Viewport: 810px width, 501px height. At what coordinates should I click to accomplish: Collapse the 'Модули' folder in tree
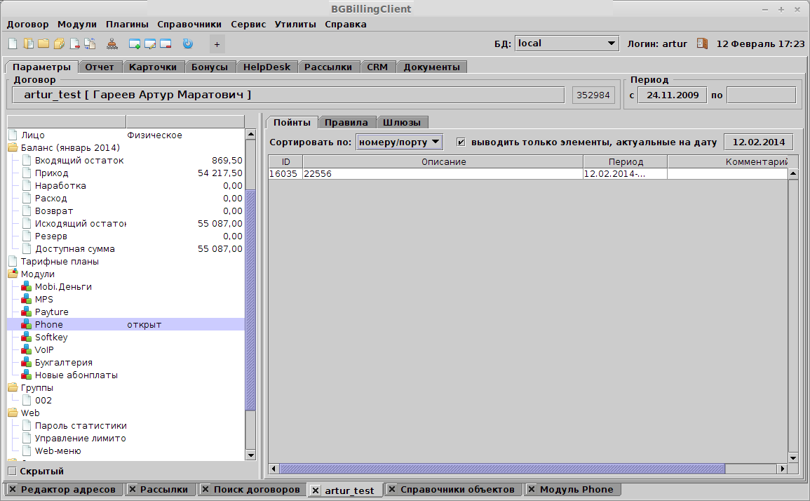tap(13, 274)
